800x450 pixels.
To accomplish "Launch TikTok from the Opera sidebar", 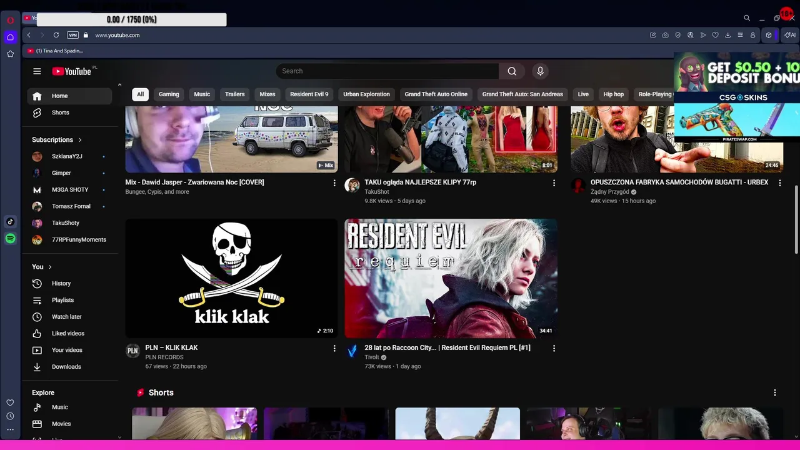I will coord(10,222).
